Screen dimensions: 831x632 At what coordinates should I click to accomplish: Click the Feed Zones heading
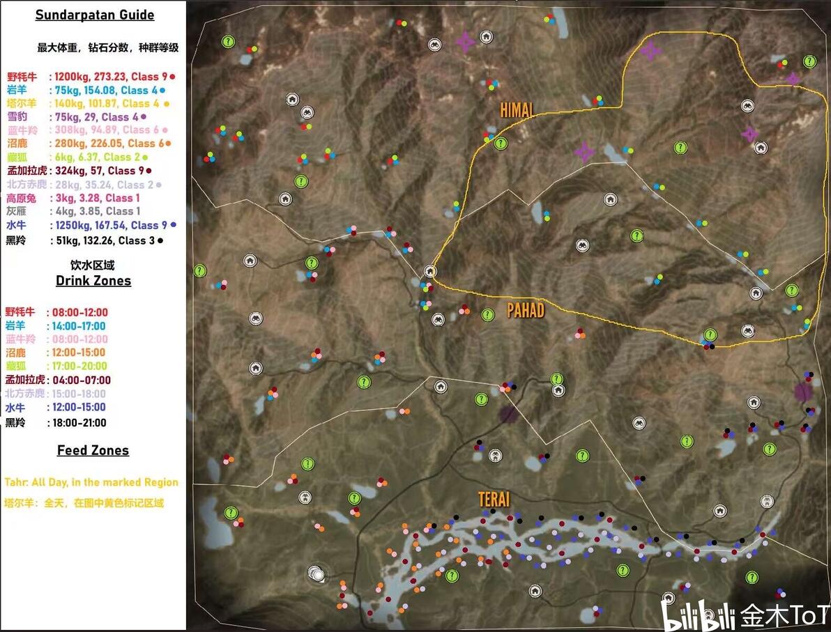click(93, 450)
